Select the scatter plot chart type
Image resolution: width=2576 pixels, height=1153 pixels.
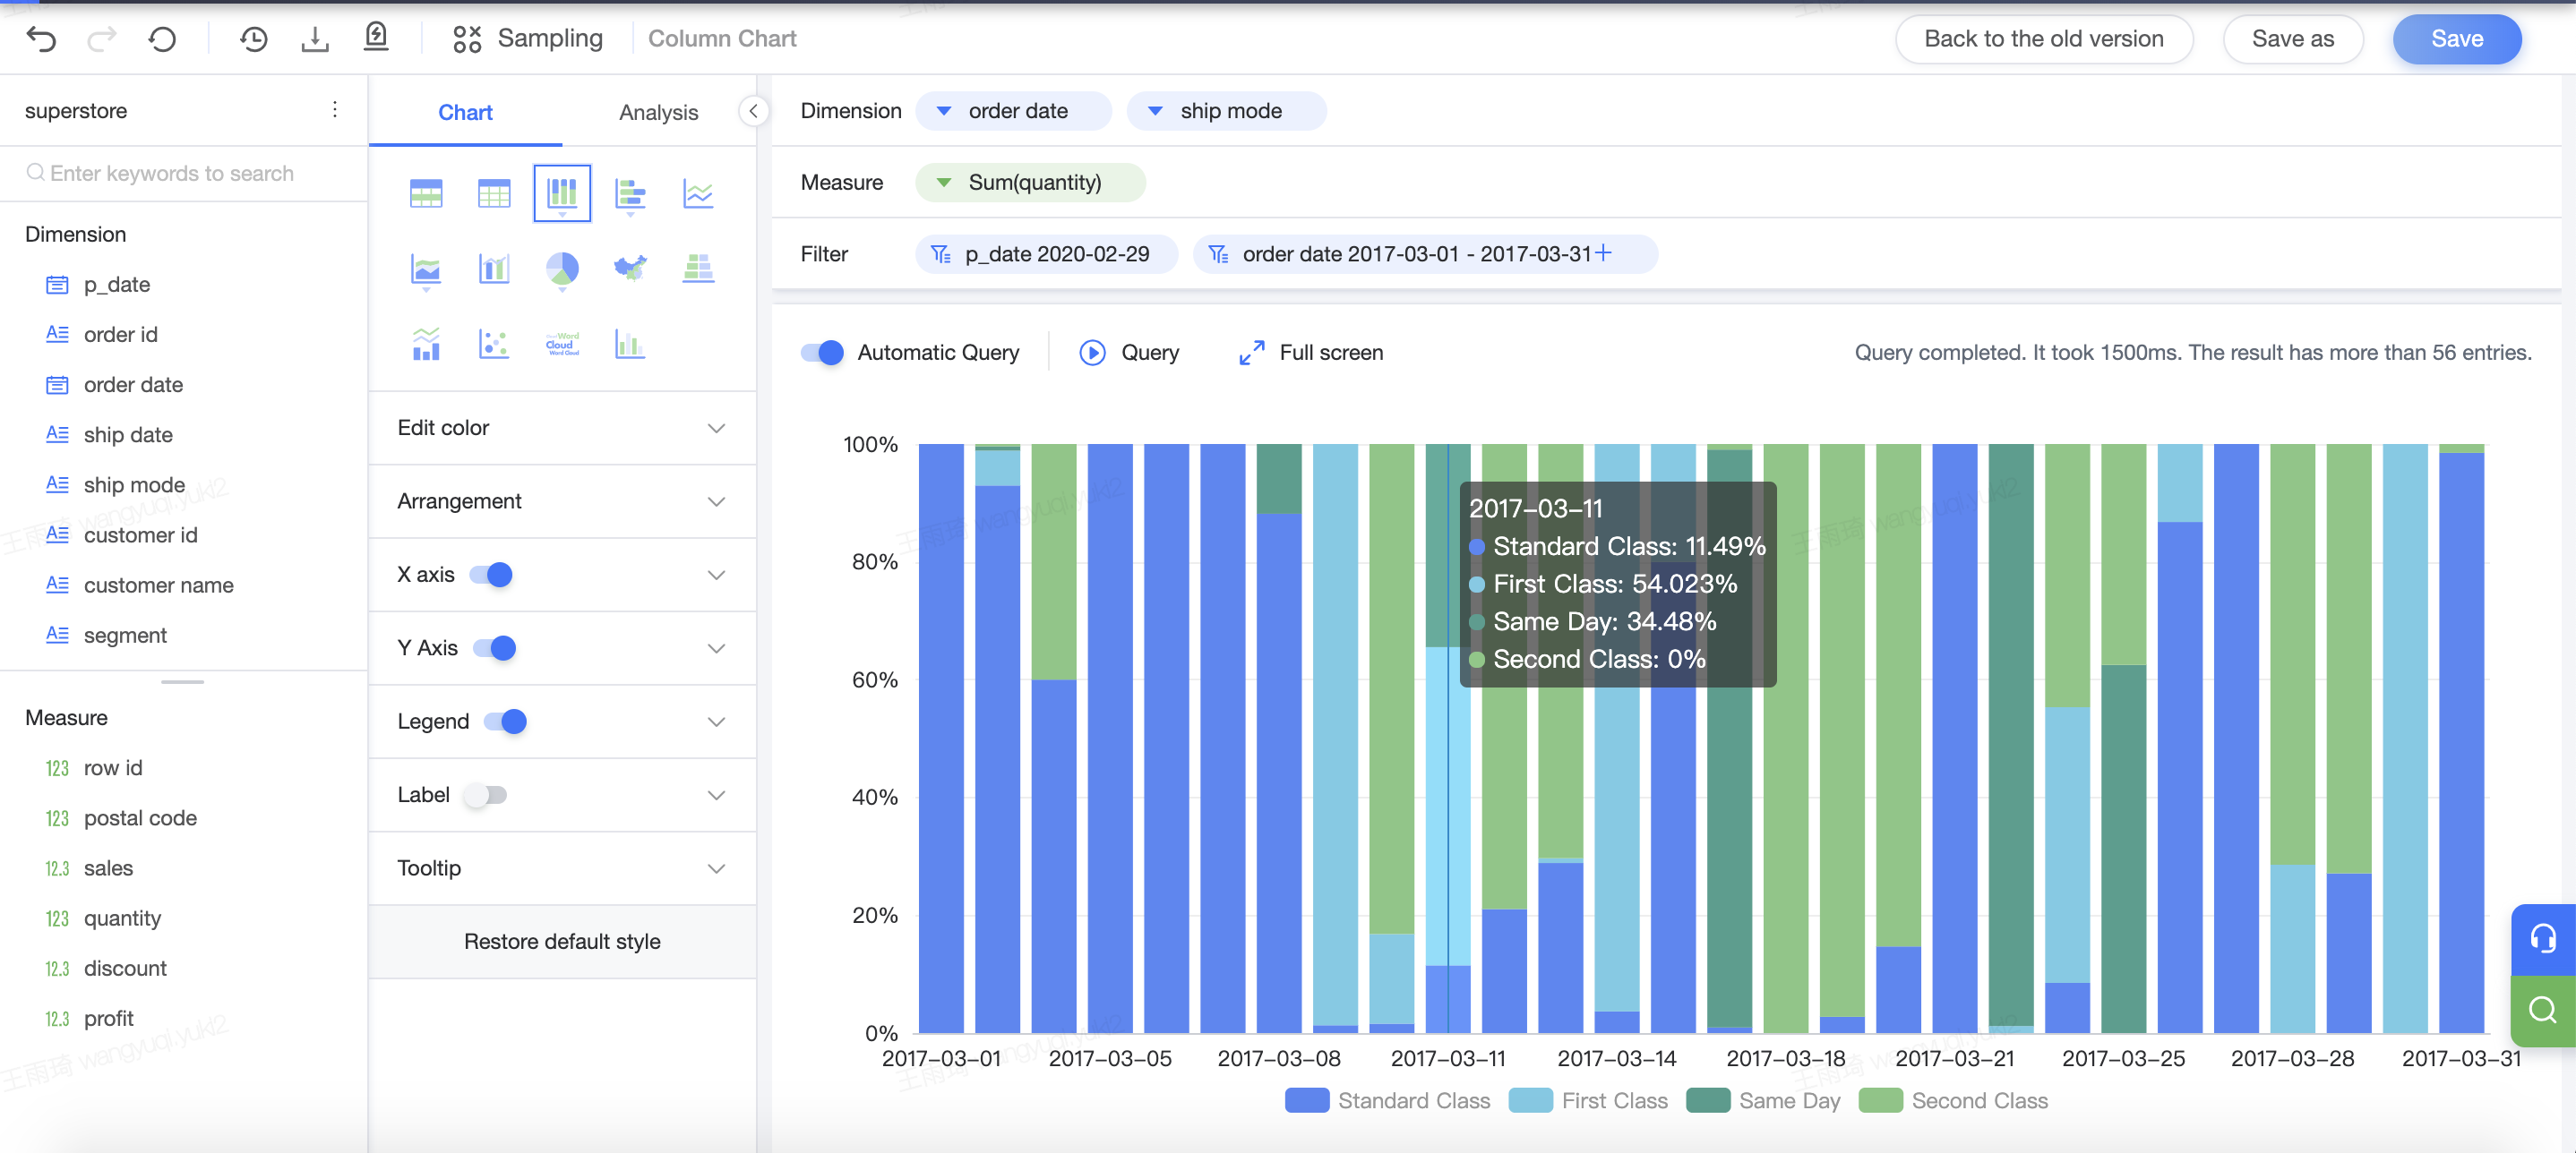click(x=494, y=344)
